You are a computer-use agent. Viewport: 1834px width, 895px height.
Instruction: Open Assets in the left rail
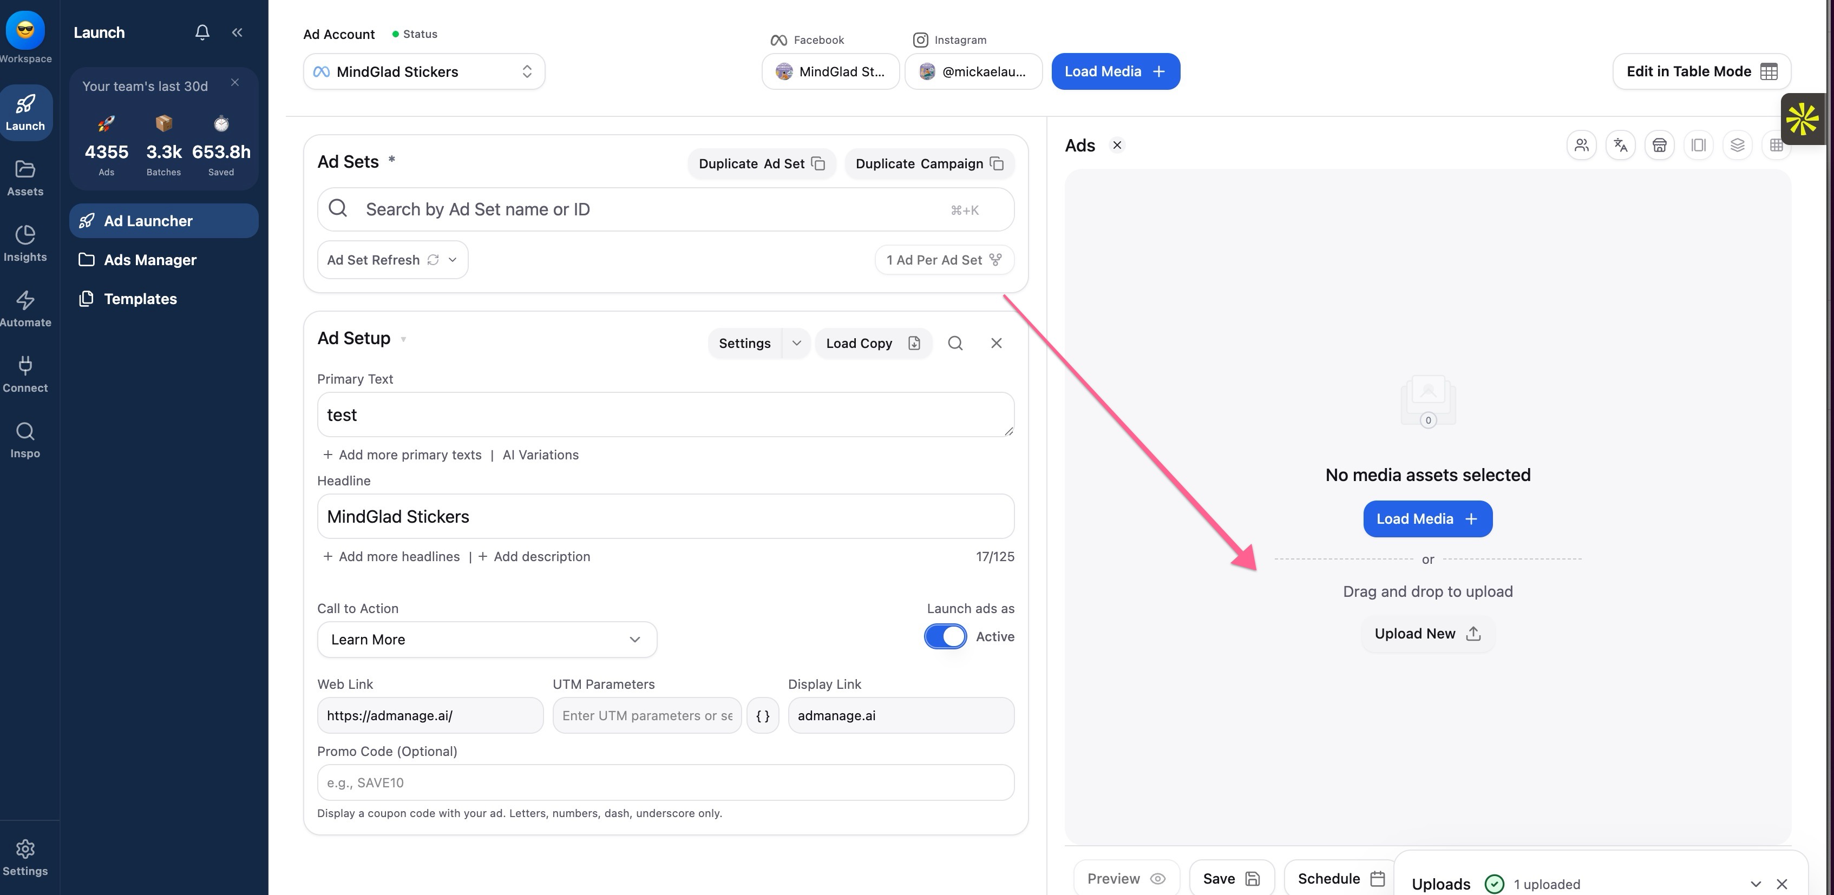(25, 178)
